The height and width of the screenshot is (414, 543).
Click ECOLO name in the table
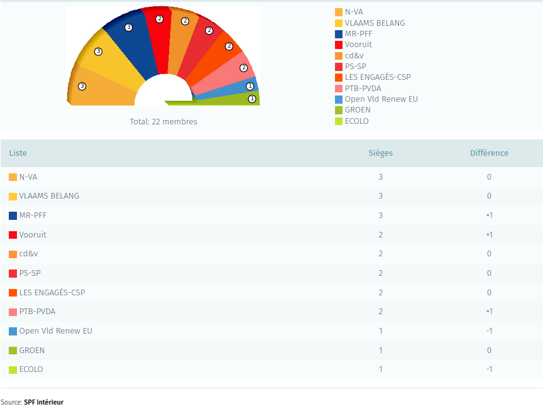pos(31,369)
